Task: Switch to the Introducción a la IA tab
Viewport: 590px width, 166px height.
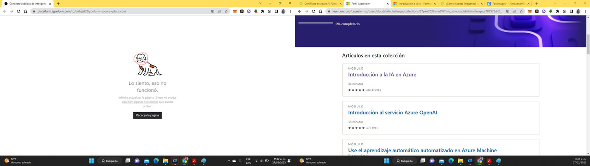Action: pyautogui.click(x=414, y=4)
